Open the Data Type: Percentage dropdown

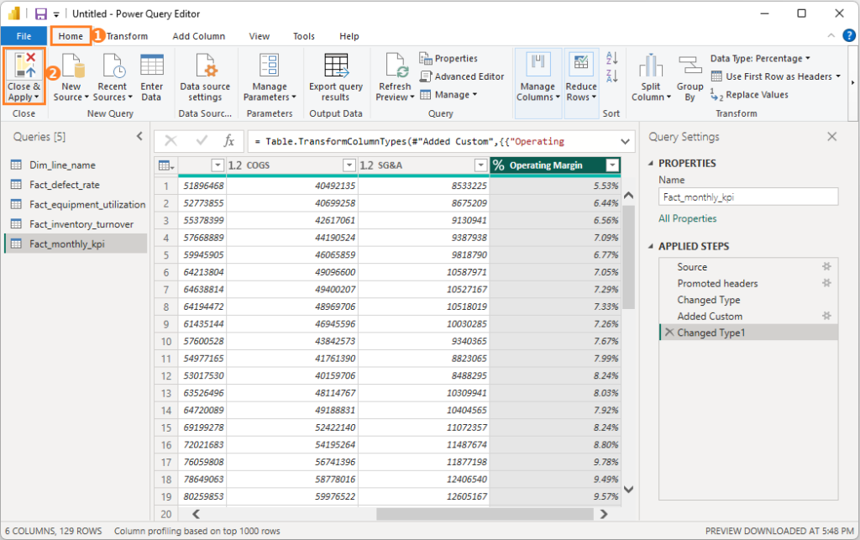759,58
